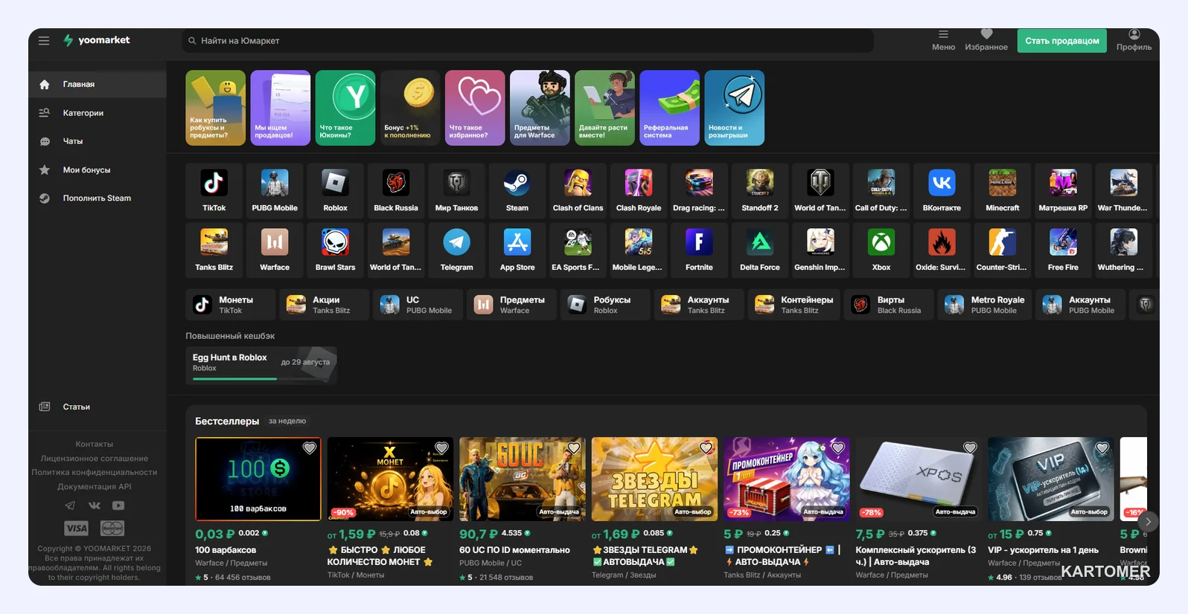Go to Главная in the sidebar

[x=98, y=84]
